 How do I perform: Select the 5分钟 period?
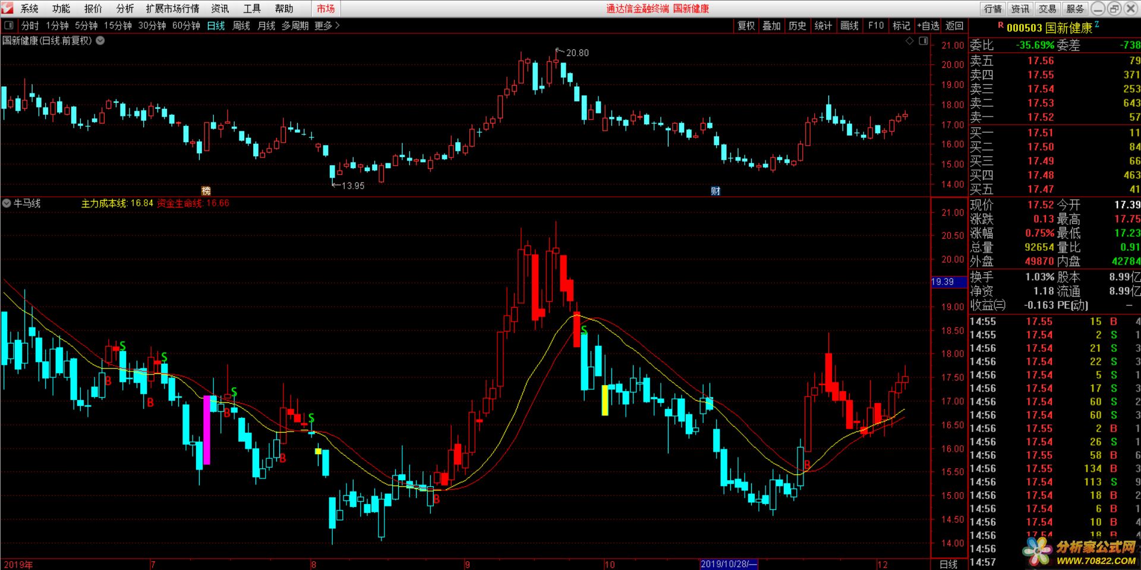[x=86, y=26]
